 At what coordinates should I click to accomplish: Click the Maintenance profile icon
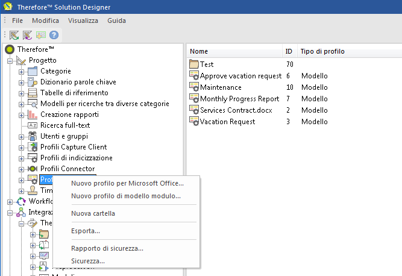tap(194, 87)
